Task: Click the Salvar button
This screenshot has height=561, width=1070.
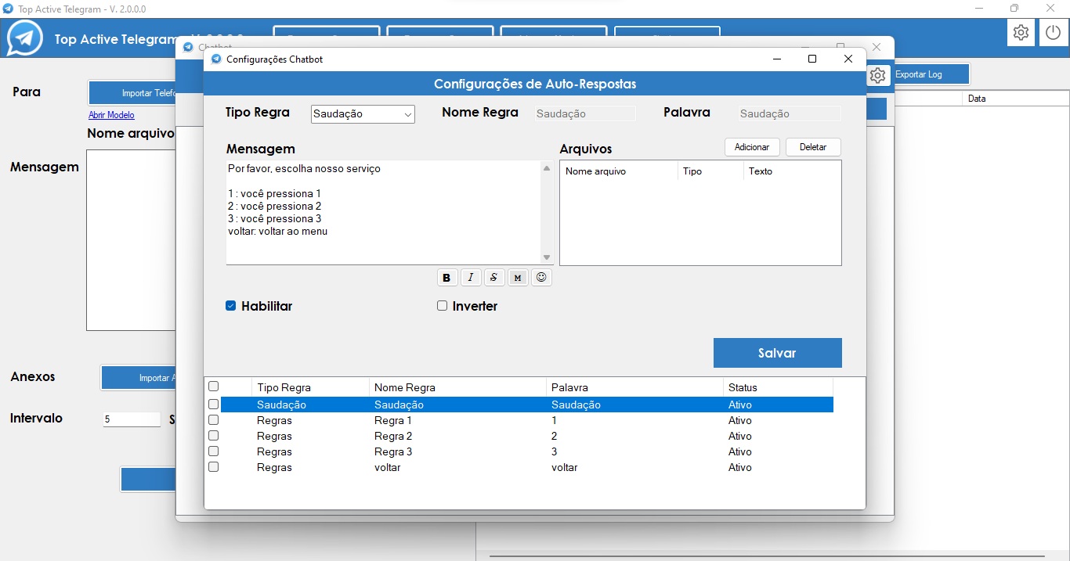Action: 777,353
